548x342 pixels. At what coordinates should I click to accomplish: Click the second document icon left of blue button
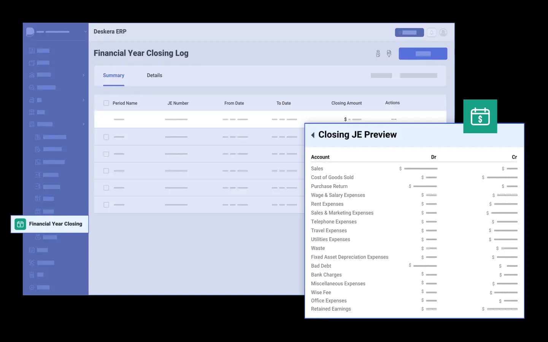click(x=389, y=54)
